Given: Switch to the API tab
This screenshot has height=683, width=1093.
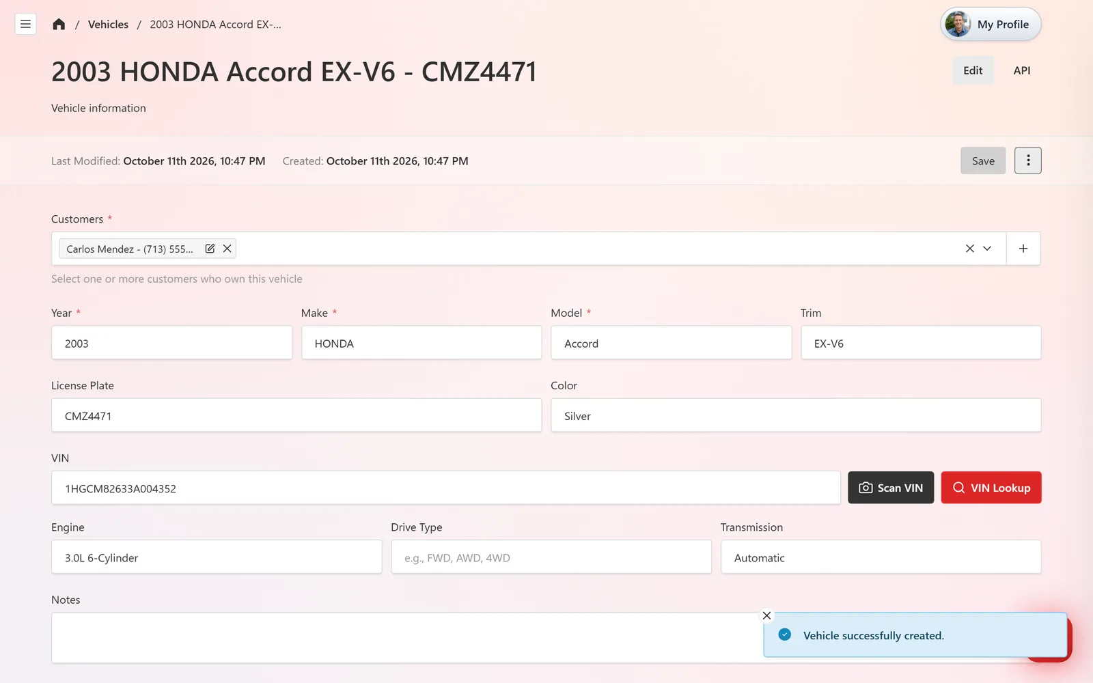Looking at the screenshot, I should point(1022,70).
